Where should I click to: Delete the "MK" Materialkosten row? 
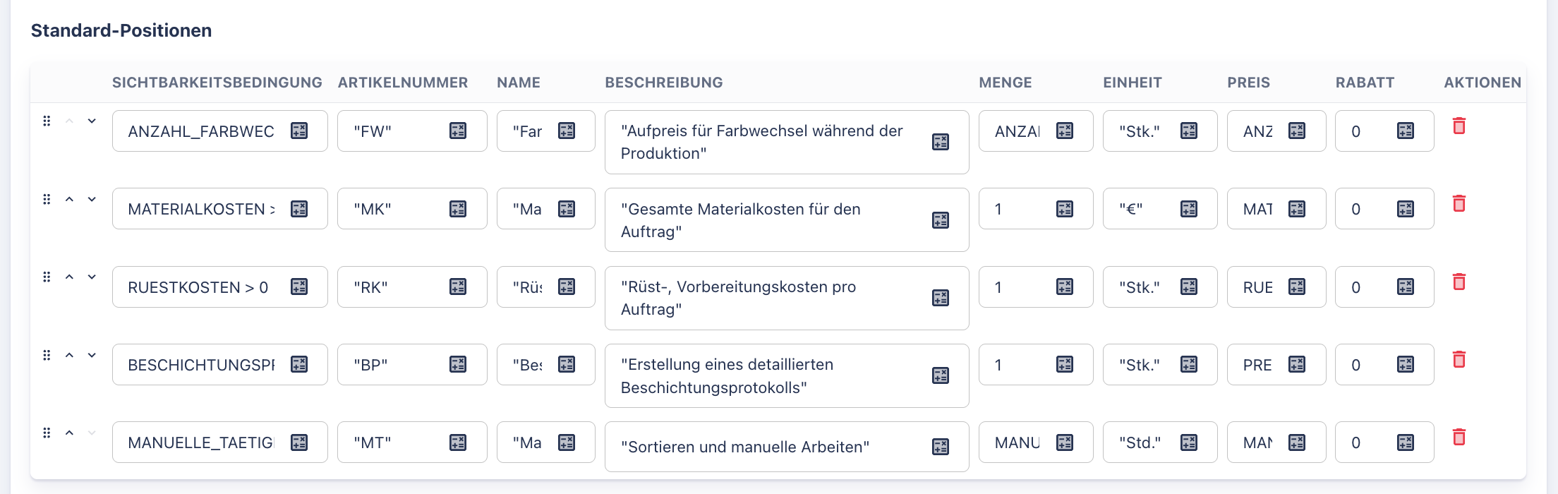[x=1459, y=204]
